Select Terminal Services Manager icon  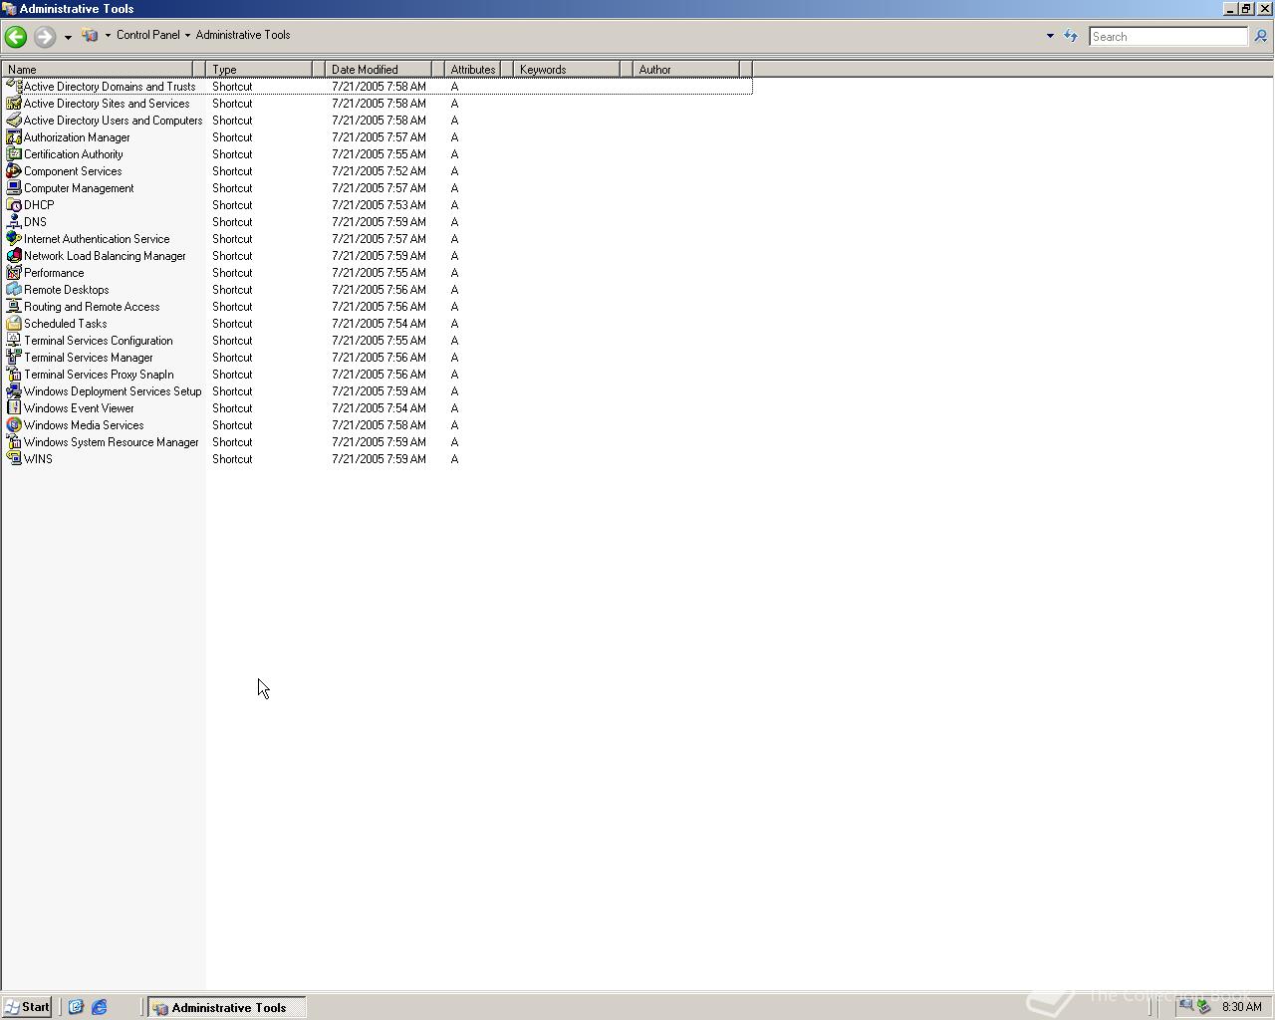pos(14,358)
